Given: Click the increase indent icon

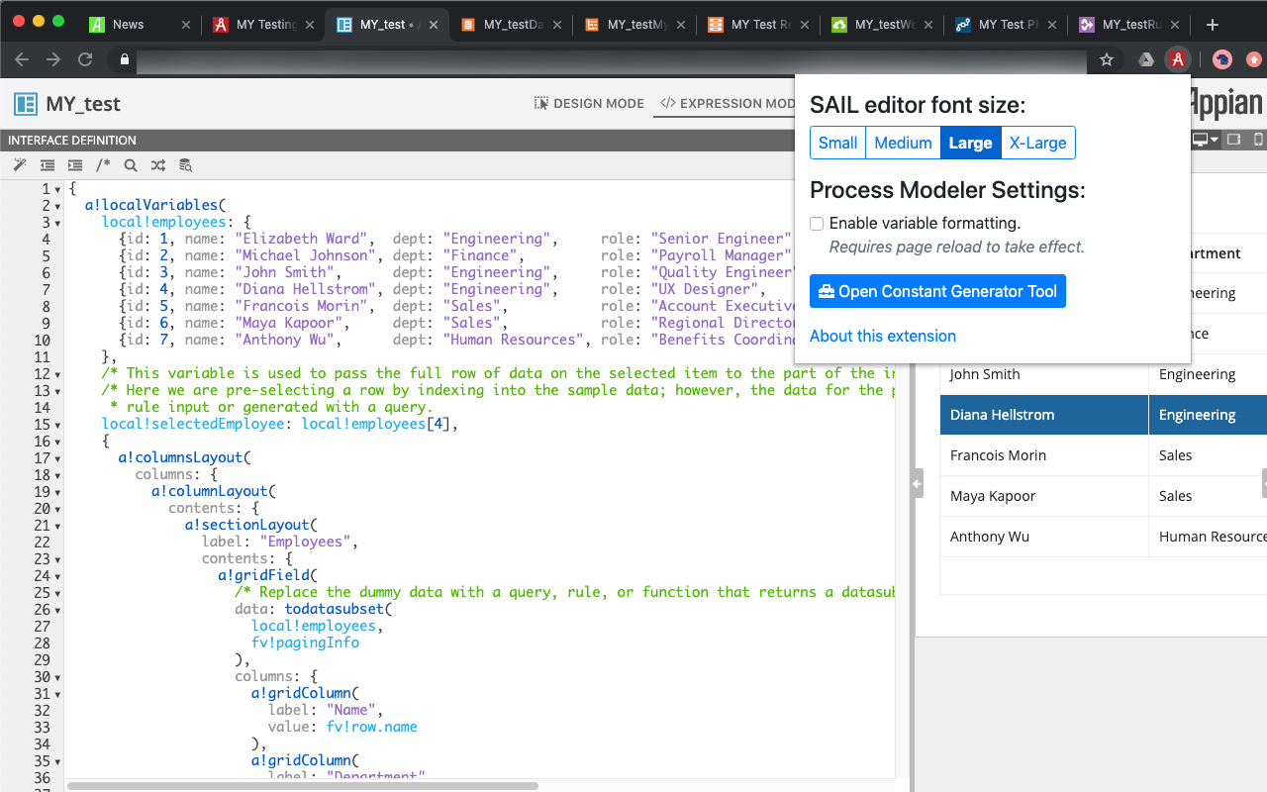Looking at the screenshot, I should pyautogui.click(x=74, y=164).
